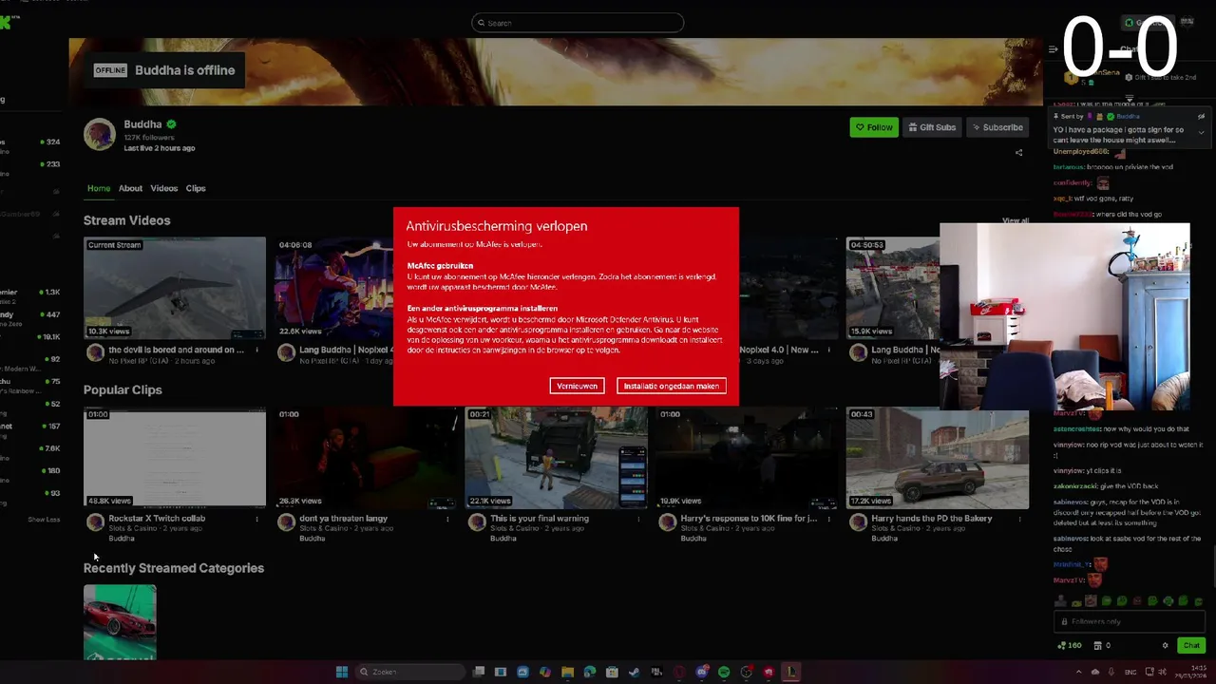Viewport: 1216px width, 684px height.
Task: Click the sidebar channel with 324 viewers
Action: (30, 142)
